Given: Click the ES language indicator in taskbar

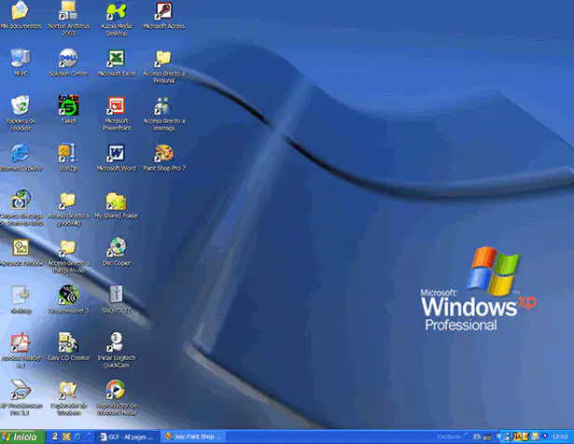Looking at the screenshot, I should click(x=477, y=437).
